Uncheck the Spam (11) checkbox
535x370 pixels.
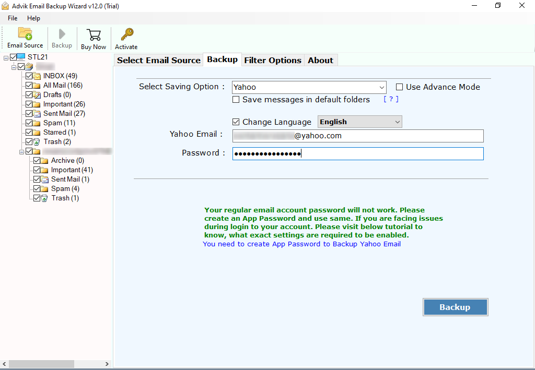[x=29, y=123]
